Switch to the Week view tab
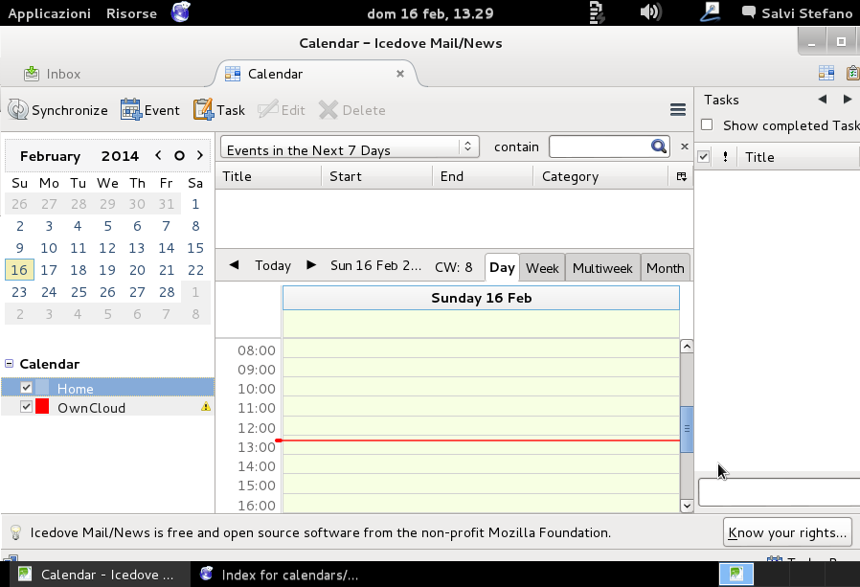This screenshot has width=860, height=587. [542, 268]
